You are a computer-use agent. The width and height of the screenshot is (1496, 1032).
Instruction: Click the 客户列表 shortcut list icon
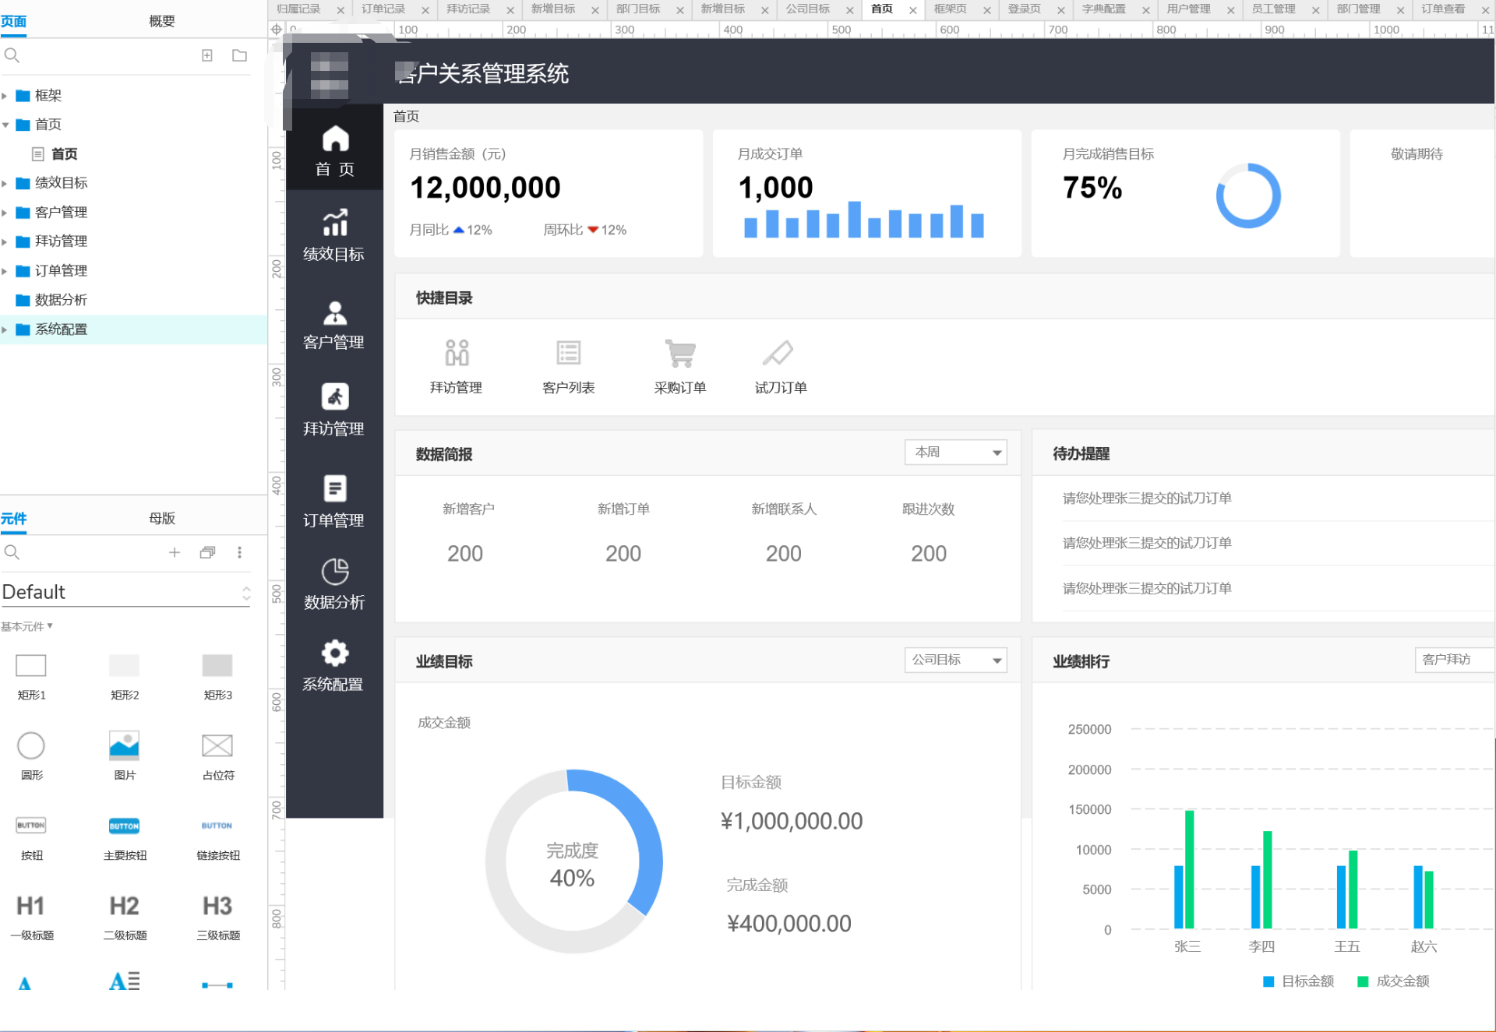[569, 353]
